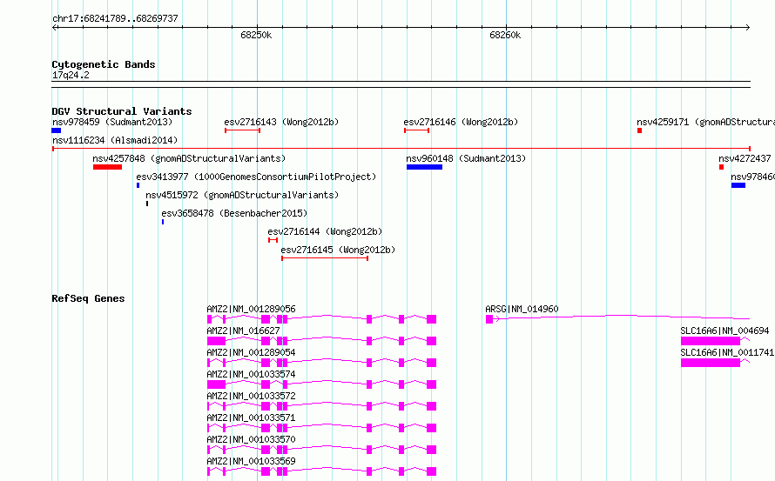The width and height of the screenshot is (775, 481).
Task: Click the short red esv2716144 variant span
Action: [273, 240]
